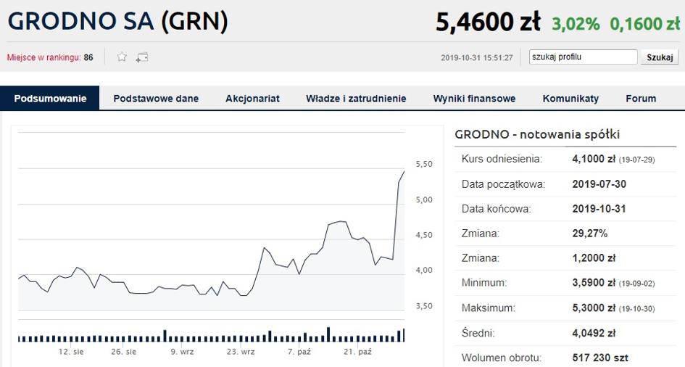This screenshot has width=685, height=367.
Task: Click the timestamp 2019-10-31 15:51:27
Action: [477, 58]
